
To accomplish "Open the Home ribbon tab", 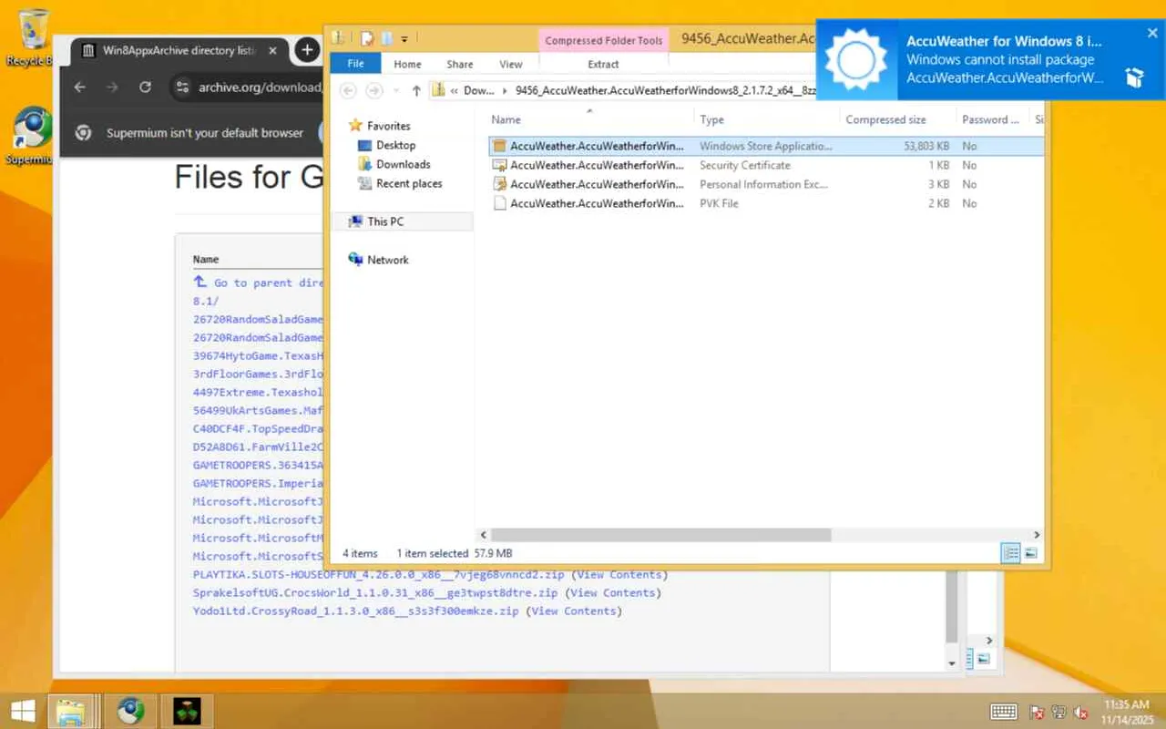I will tap(407, 64).
